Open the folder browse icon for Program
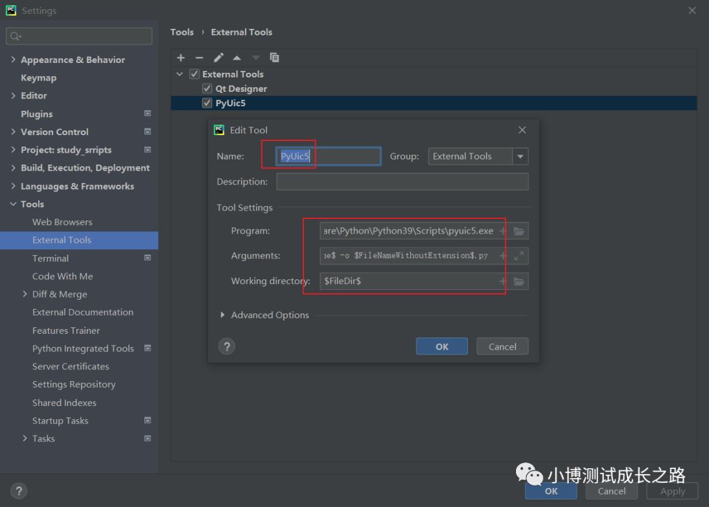The width and height of the screenshot is (709, 507). click(x=519, y=230)
